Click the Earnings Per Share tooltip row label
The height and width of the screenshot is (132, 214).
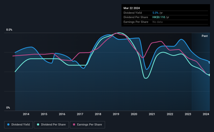coord(136,22)
